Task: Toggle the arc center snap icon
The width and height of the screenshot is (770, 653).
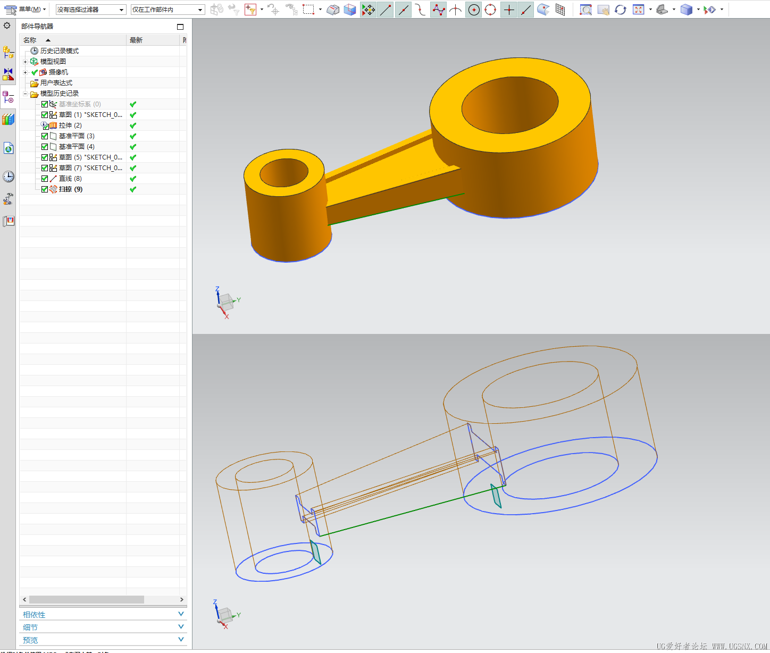Action: pos(474,10)
